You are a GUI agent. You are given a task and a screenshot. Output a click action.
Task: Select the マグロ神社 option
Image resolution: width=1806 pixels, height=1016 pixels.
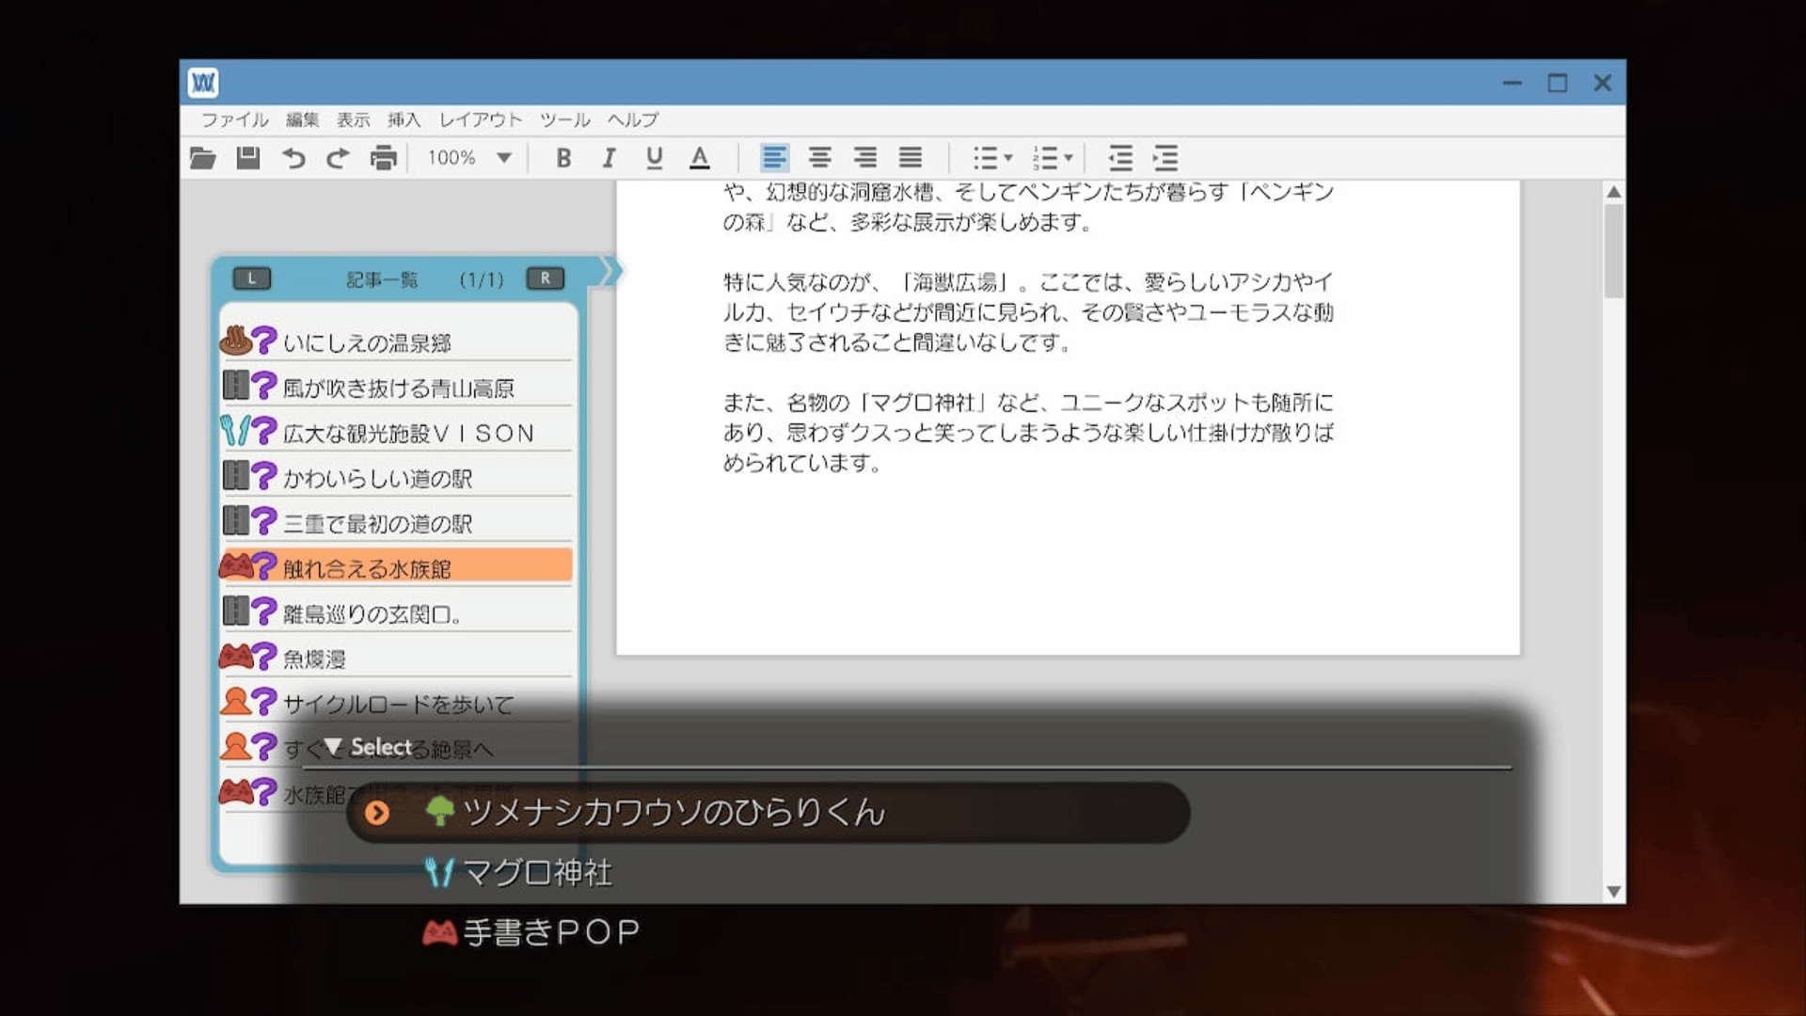pos(537,872)
